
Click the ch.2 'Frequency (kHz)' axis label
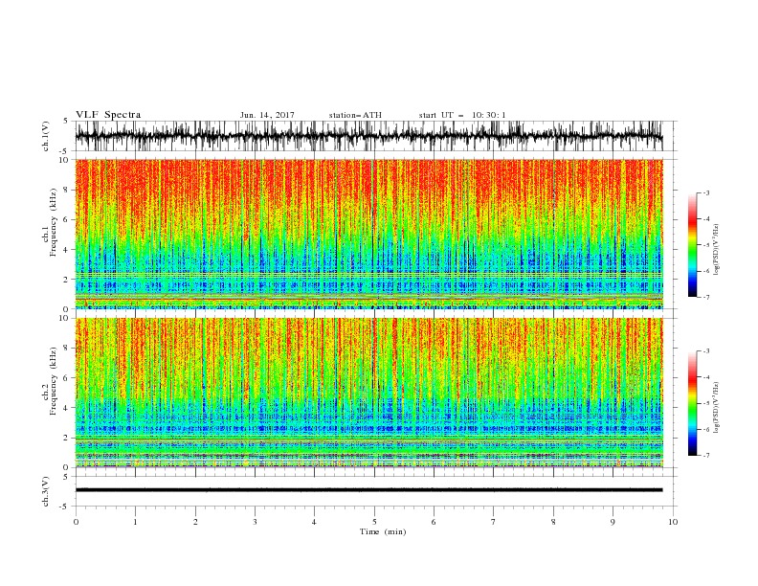[x=53, y=381]
